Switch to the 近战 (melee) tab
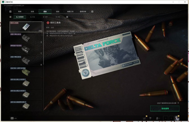189x122 pixels. tap(32, 12)
